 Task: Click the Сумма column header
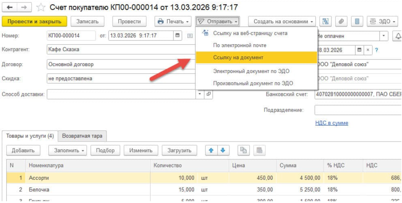click(300, 166)
